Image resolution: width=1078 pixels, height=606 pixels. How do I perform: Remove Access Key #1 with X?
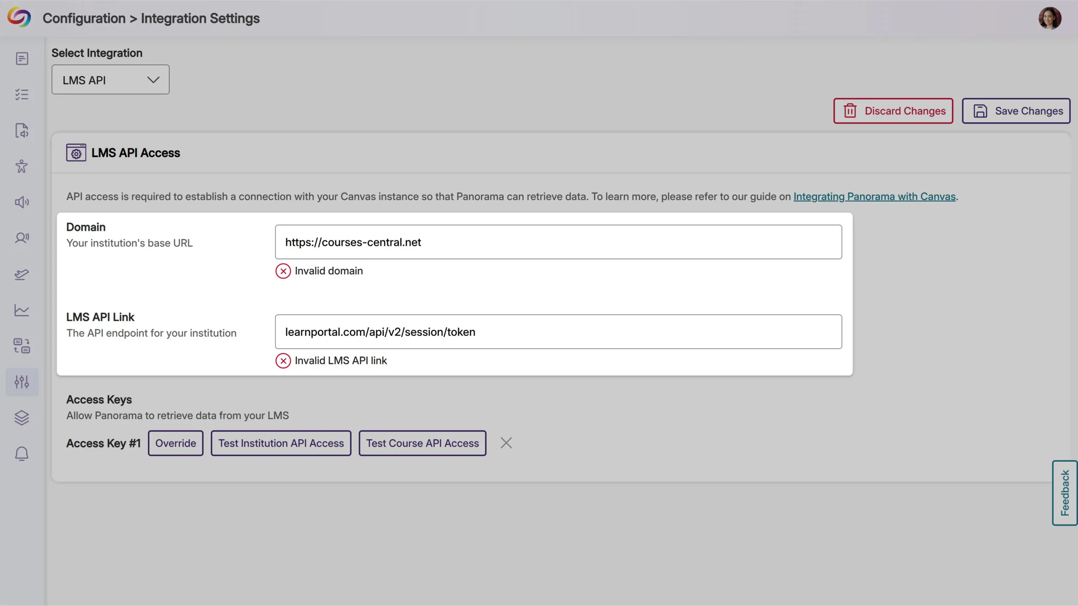pyautogui.click(x=506, y=443)
